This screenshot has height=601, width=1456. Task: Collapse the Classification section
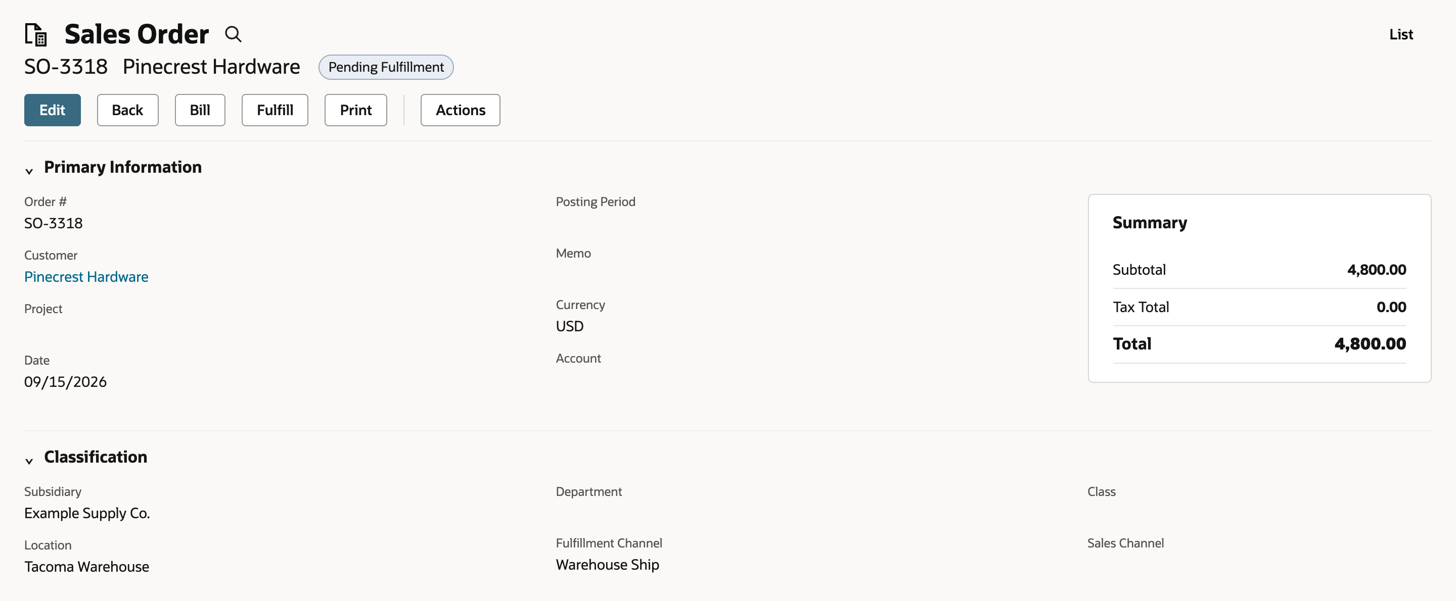tap(29, 461)
